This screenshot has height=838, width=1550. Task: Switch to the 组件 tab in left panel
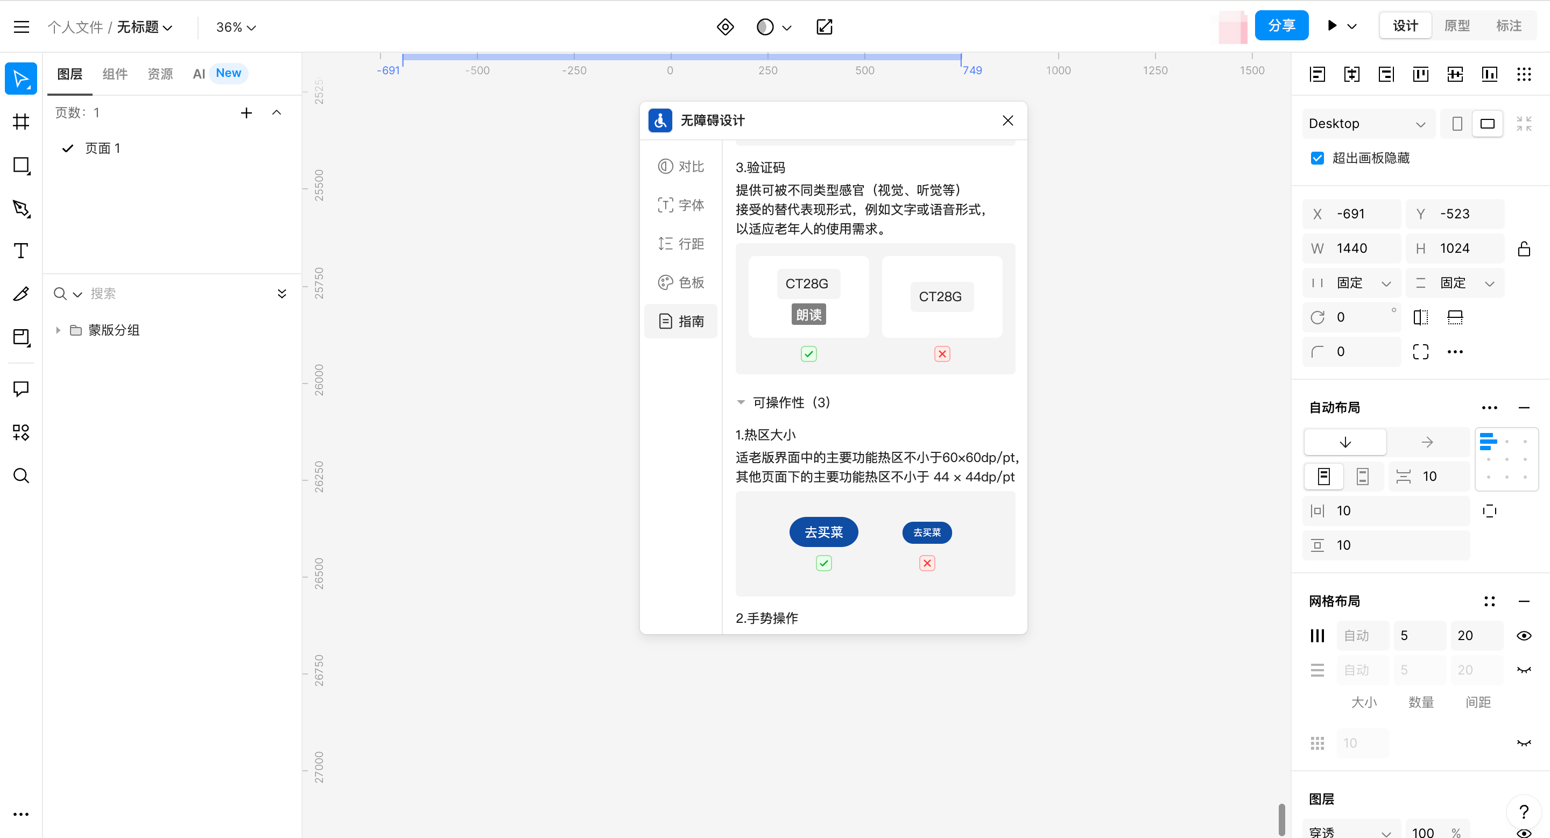(x=115, y=73)
